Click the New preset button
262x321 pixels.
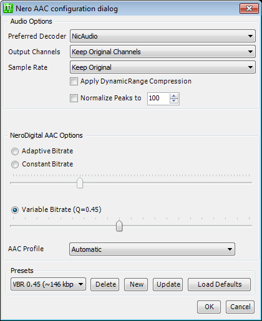[136, 284]
